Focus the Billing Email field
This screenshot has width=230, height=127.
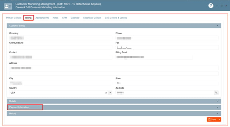point(154,57)
